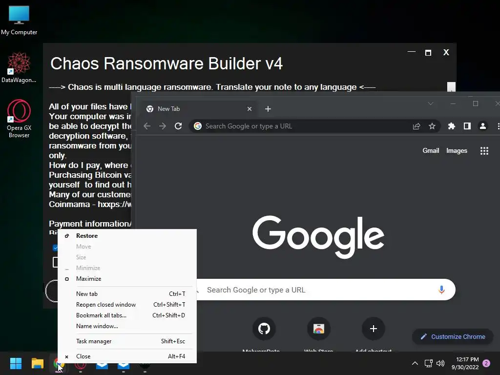
Task: Reload the Chrome page
Action: pos(178,126)
